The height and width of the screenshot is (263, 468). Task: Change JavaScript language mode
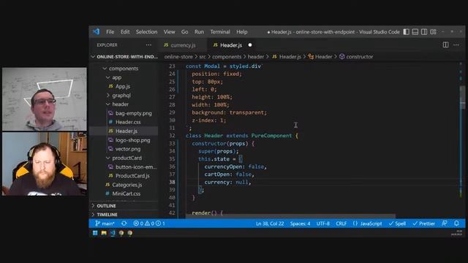click(367, 224)
